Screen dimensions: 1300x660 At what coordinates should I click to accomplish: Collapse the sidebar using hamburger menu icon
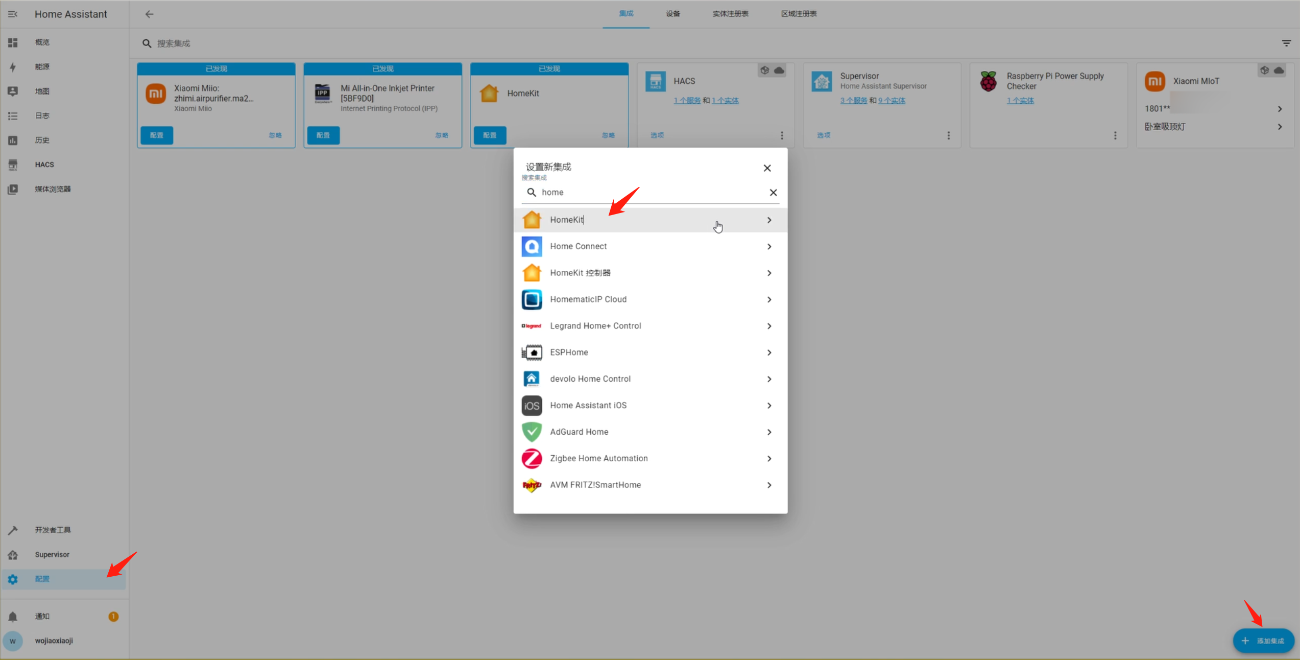pyautogui.click(x=13, y=14)
